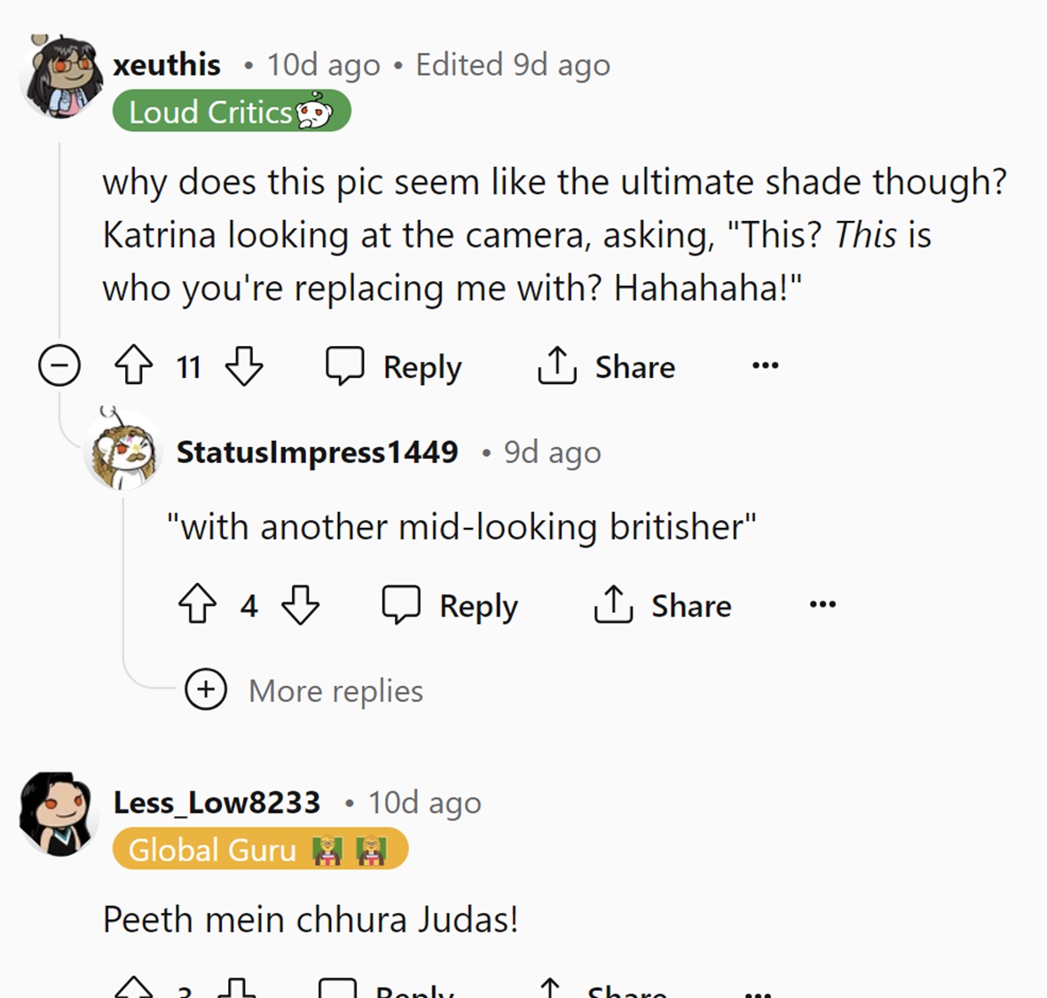The height and width of the screenshot is (998, 1047).
Task: Click the Loud Critics flair badge
Action: click(x=231, y=113)
